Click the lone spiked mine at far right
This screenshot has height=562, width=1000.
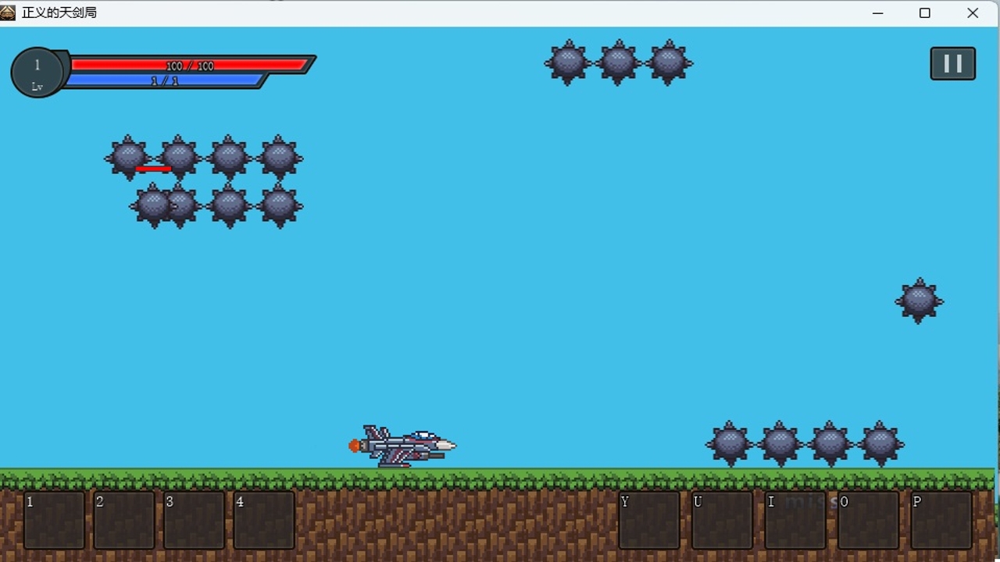pyautogui.click(x=919, y=301)
